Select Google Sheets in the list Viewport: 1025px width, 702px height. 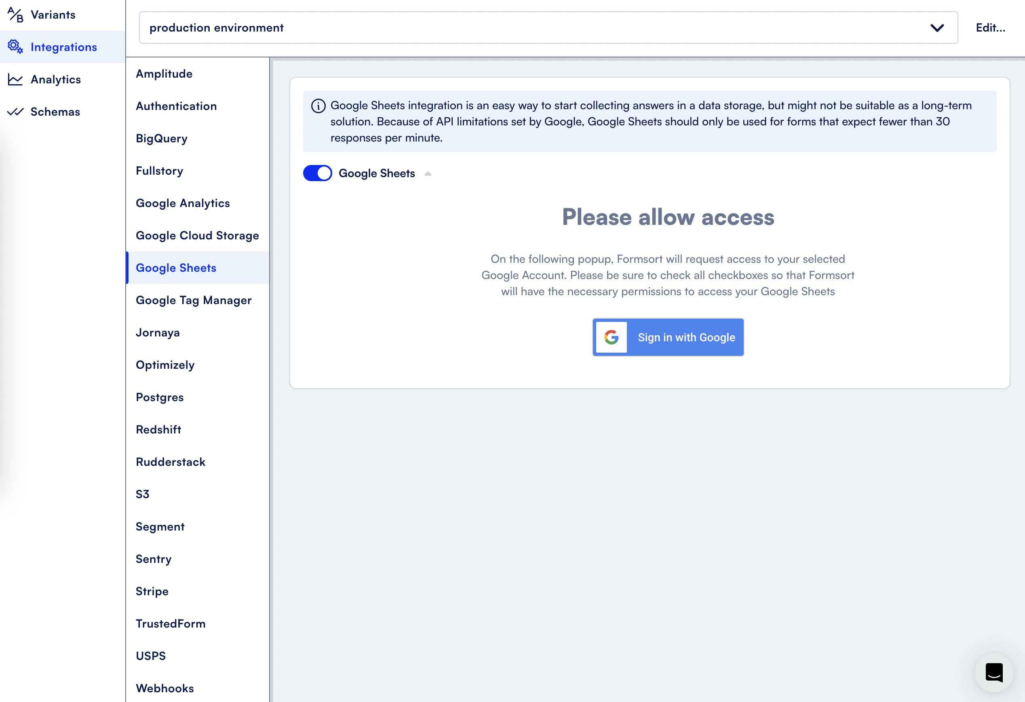[x=198, y=268]
